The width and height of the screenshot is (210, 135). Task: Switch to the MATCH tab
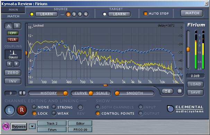(x=13, y=16)
